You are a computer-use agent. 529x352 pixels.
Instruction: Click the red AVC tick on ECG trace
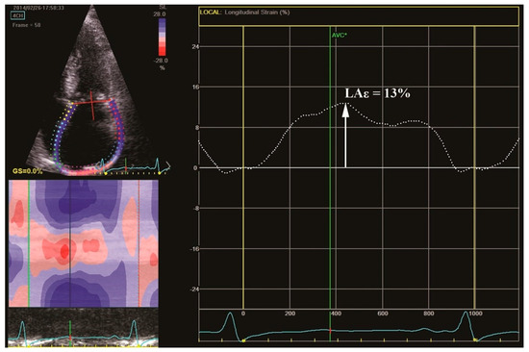tap(330, 331)
